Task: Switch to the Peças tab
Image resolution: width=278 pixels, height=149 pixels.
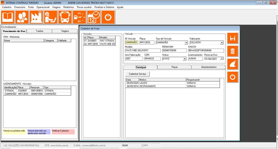Action: coord(174,67)
